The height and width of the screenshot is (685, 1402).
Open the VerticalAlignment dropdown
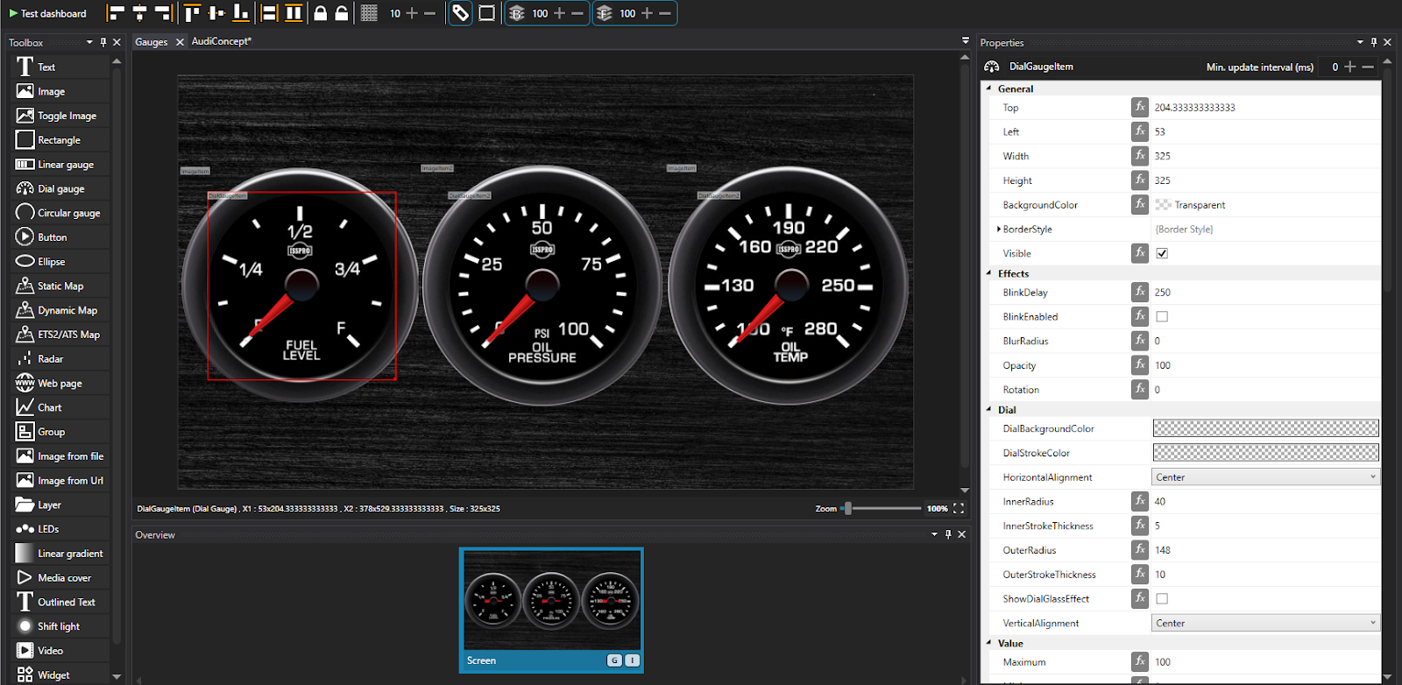click(1265, 623)
